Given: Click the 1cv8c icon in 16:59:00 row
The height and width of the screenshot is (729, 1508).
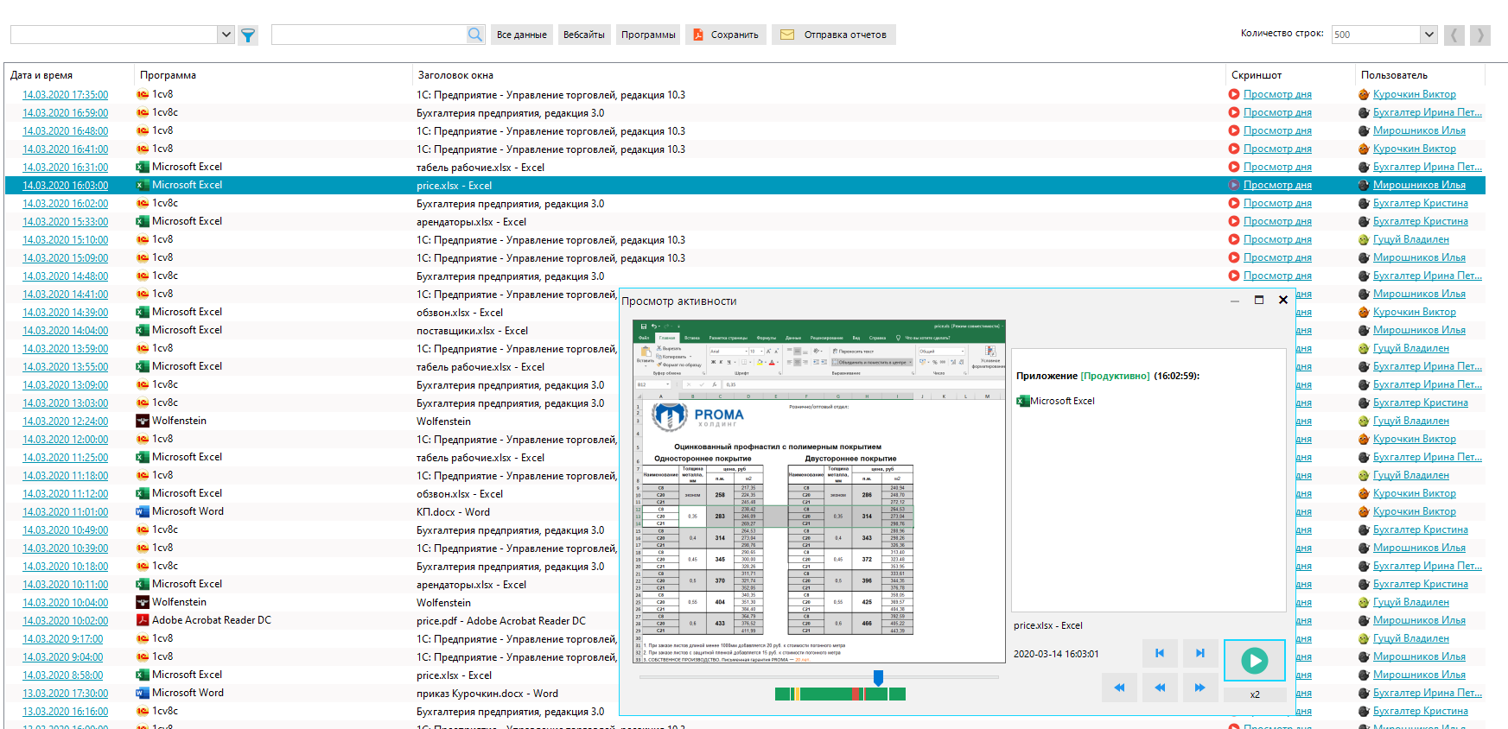Looking at the screenshot, I should point(143,112).
